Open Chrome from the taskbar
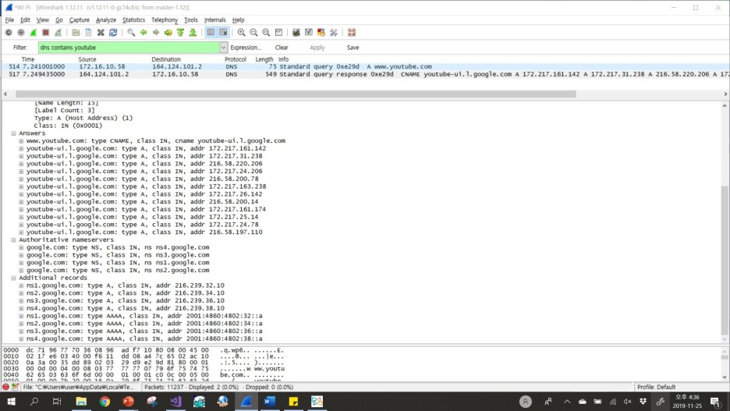The height and width of the screenshot is (411, 730). coord(105,401)
